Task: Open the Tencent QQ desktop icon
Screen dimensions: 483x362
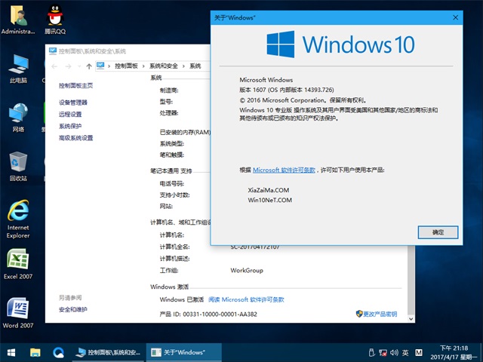Action: pyautogui.click(x=54, y=18)
